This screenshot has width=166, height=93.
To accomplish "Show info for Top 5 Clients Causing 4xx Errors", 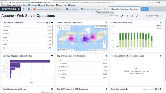I will tap(106, 56).
